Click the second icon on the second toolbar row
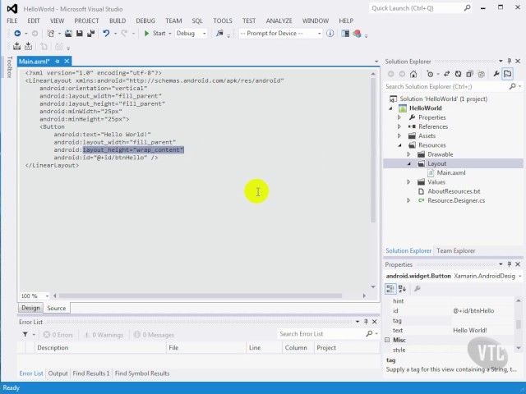 (x=28, y=46)
